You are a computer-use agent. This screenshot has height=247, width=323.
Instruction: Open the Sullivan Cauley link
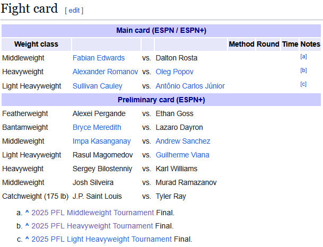pyautogui.click(x=98, y=86)
